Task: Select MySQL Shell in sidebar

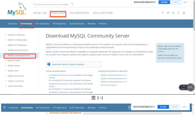Action: point(13,71)
